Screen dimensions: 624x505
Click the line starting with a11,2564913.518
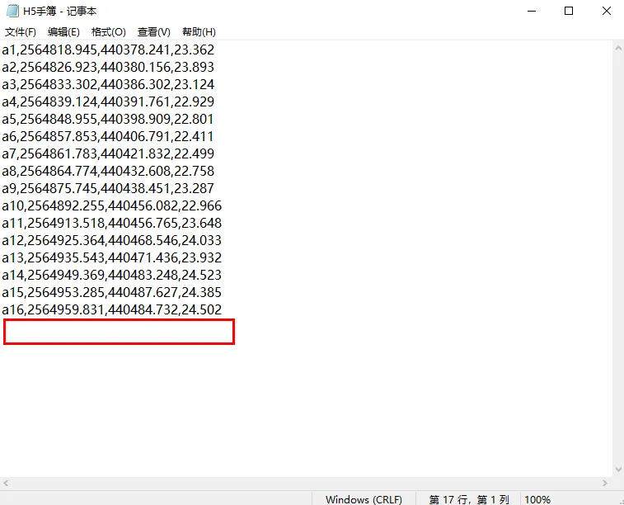pos(112,223)
